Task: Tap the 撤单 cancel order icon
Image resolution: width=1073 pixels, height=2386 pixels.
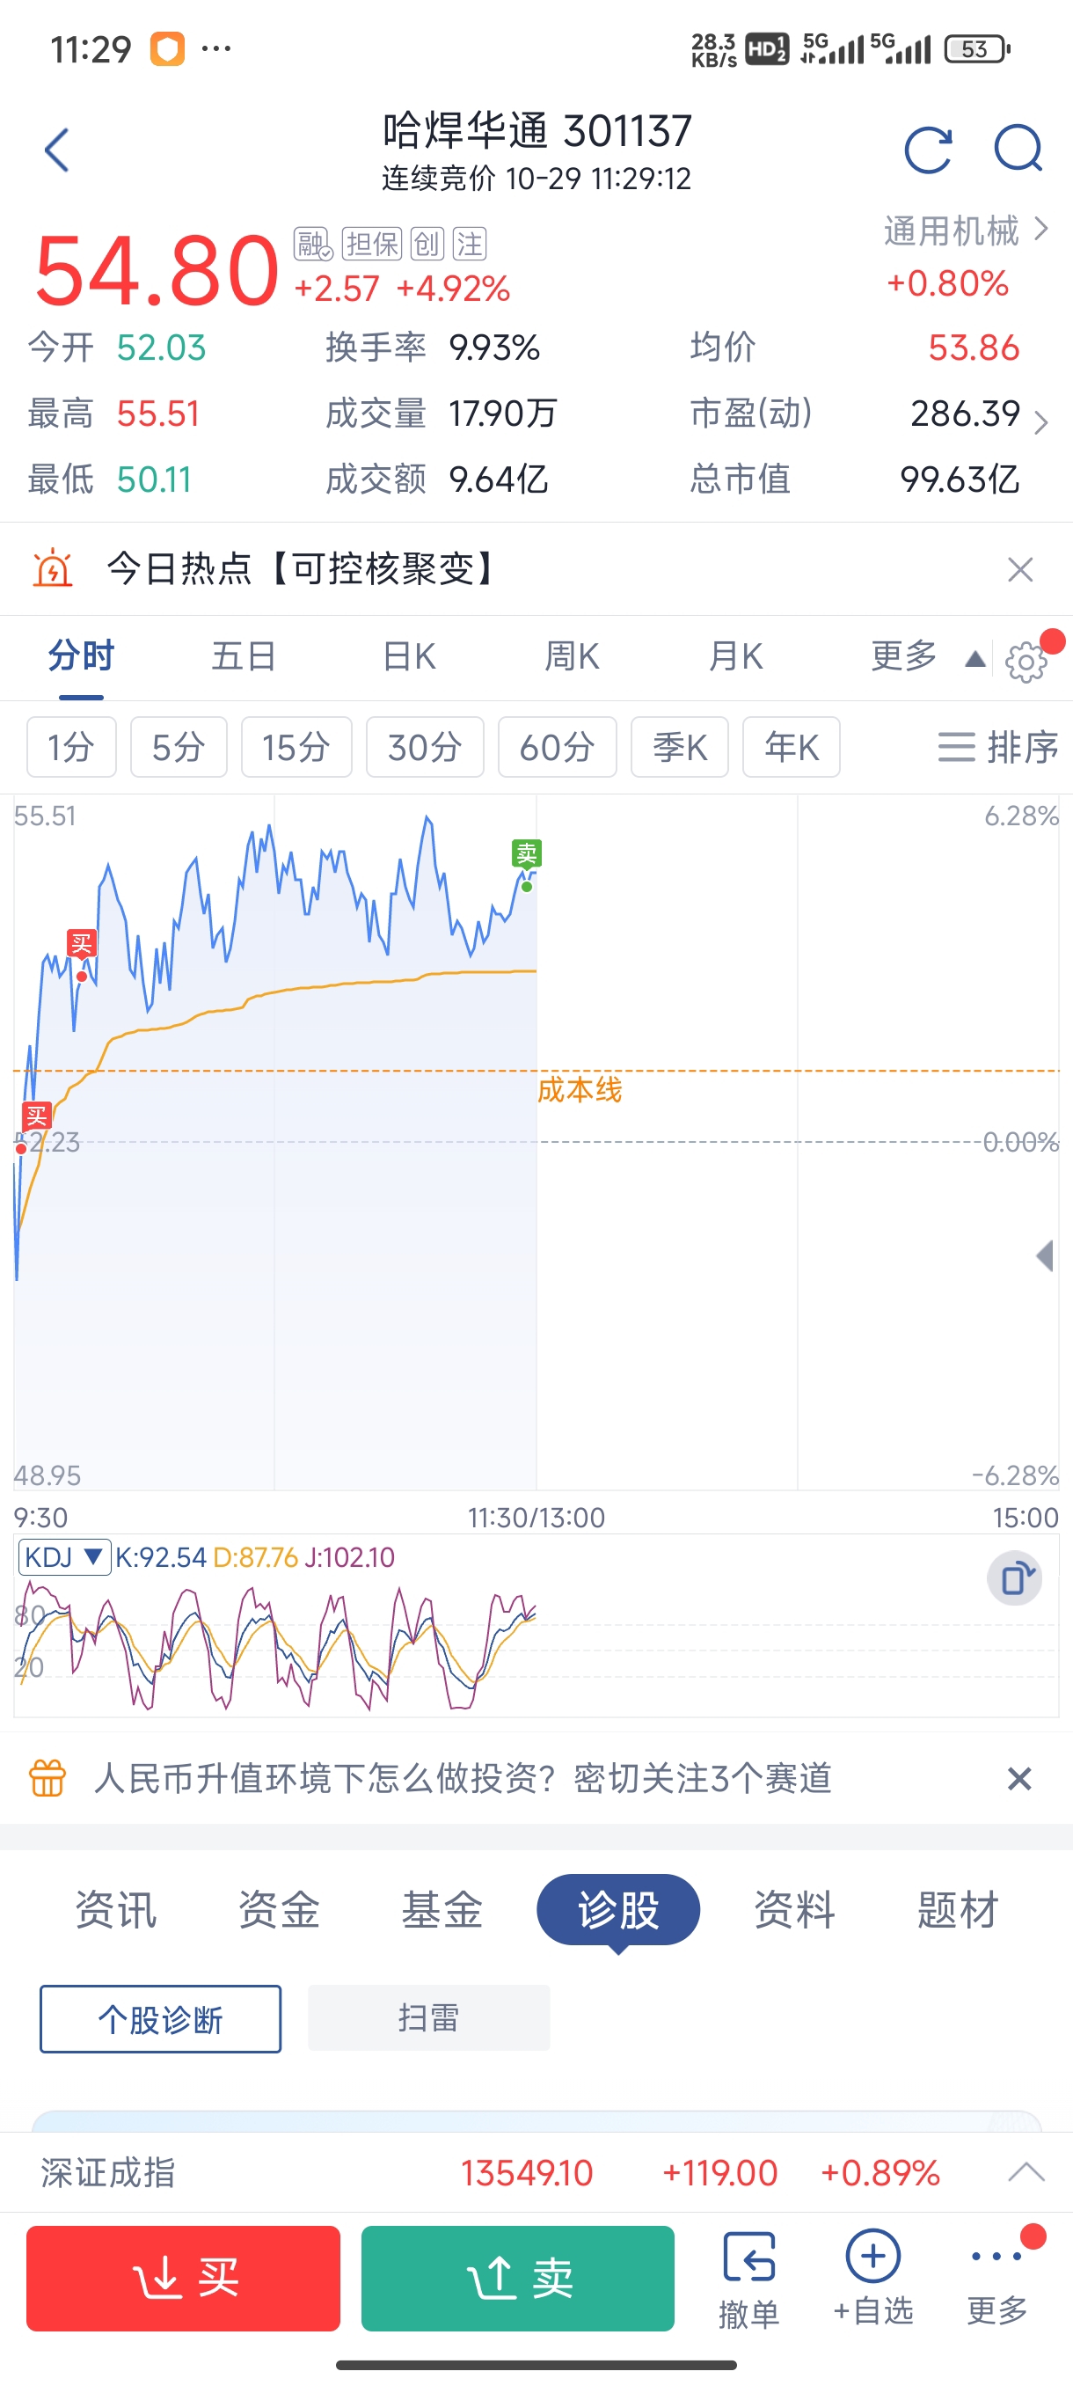Action: tap(748, 2278)
